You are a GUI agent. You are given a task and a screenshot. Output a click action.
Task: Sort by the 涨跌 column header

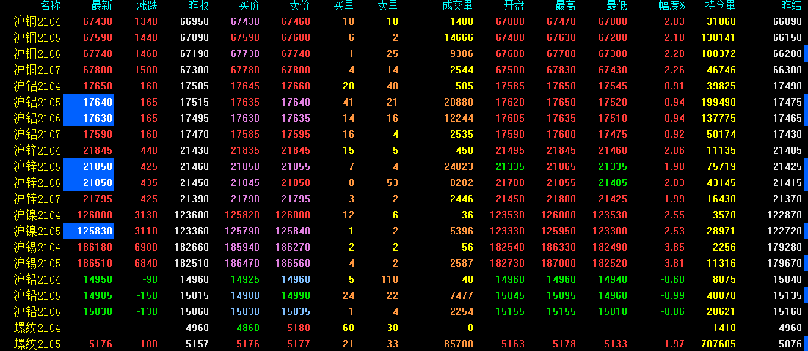(x=147, y=6)
